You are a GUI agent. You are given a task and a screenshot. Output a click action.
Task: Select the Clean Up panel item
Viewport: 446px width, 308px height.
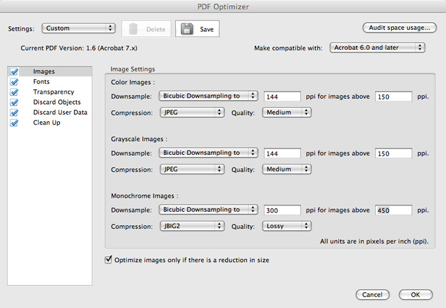(x=47, y=123)
